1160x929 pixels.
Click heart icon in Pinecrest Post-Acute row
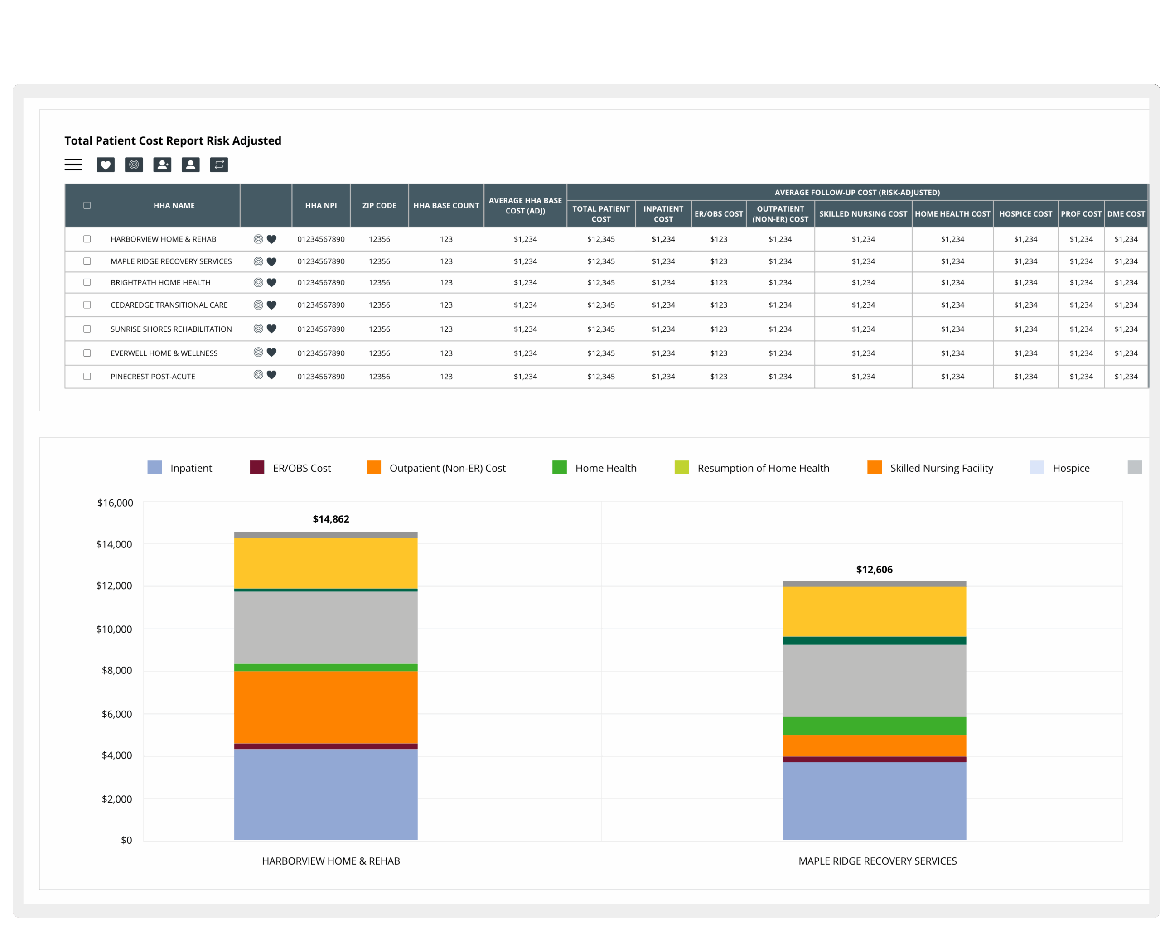tap(272, 375)
